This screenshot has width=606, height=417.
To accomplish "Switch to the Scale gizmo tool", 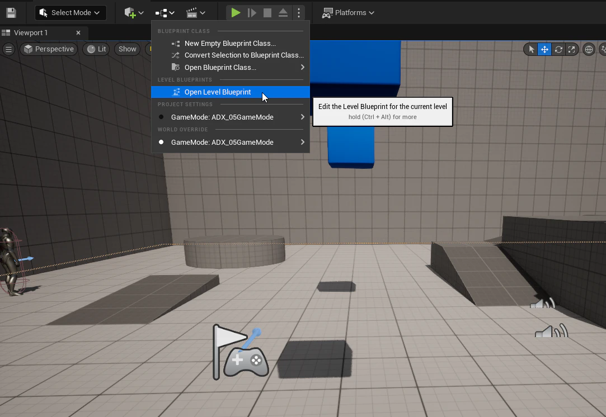I will (572, 49).
